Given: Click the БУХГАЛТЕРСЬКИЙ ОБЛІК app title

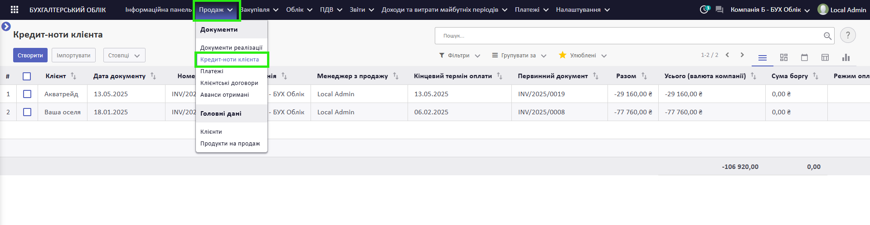Looking at the screenshot, I should (68, 9).
